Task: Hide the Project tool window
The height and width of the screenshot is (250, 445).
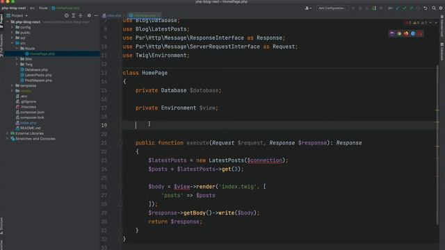Action: (96, 15)
